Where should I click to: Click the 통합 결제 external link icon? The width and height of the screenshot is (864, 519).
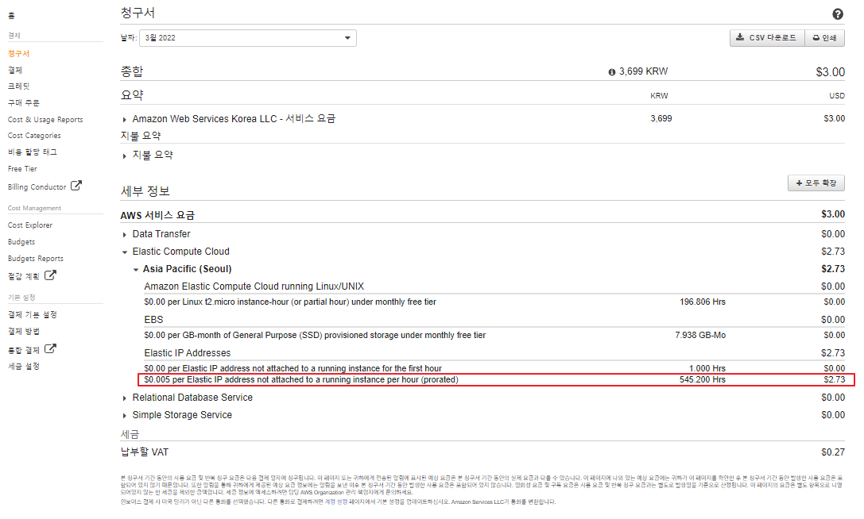tap(50, 348)
